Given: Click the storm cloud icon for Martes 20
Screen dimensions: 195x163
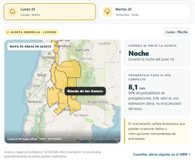Looking at the screenshot, I should [107, 12].
